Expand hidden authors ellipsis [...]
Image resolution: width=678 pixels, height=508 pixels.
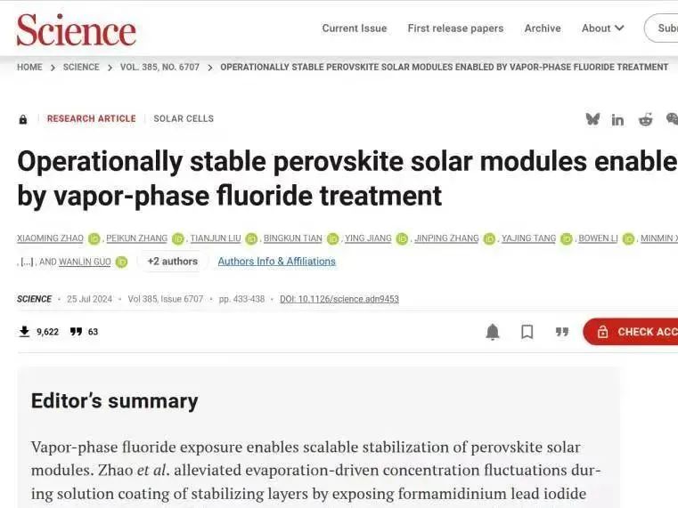[28, 262]
